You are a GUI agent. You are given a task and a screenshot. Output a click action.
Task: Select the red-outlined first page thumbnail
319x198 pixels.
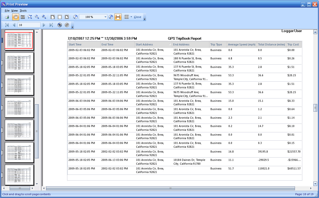(x=19, y=40)
